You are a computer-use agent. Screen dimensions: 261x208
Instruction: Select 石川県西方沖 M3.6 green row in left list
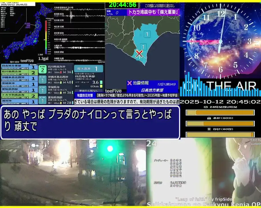[19, 73]
